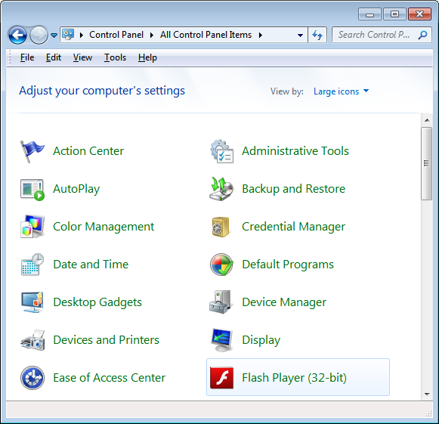Click the Device Manager toolbox icon
This screenshot has width=439, height=424.
(221, 302)
